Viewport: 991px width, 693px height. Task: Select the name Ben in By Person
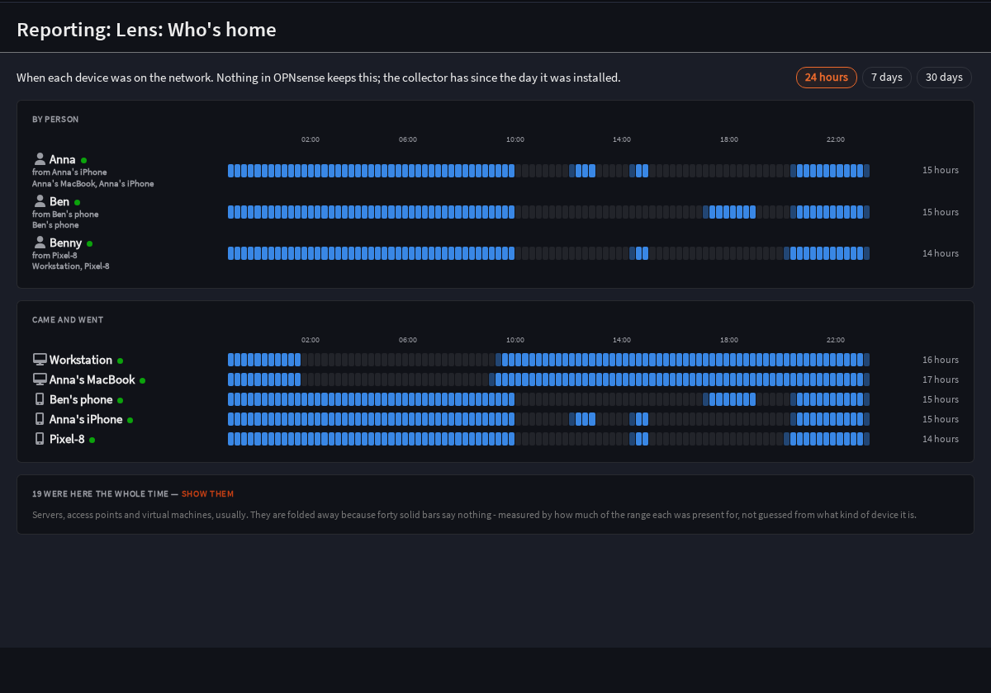pyautogui.click(x=59, y=201)
